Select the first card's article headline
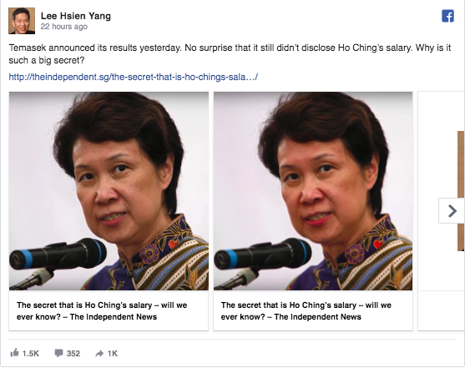Image resolution: width=465 pixels, height=368 pixels. (x=102, y=310)
